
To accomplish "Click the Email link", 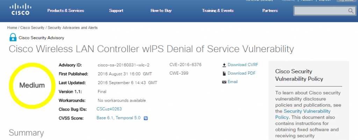I will (232, 82).
